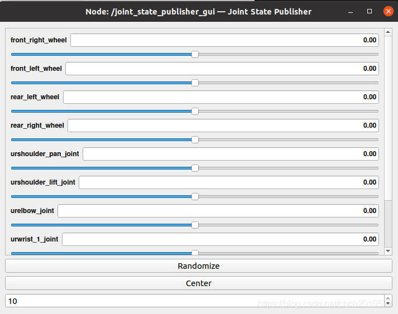Focus the urwrist_1_joint value field
Image resolution: width=398 pixels, height=314 pixels.
pyautogui.click(x=220, y=239)
